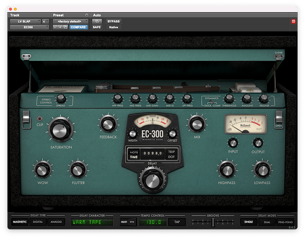Image resolution: width=305 pixels, height=238 pixels.
Task: Click the GROOVE slider handle
Action: [213, 222]
